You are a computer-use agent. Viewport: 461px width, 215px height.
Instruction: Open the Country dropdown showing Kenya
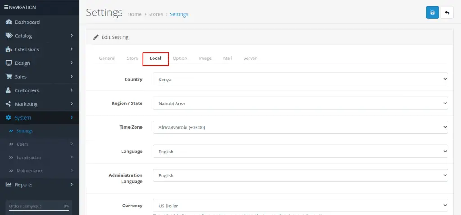(x=300, y=79)
